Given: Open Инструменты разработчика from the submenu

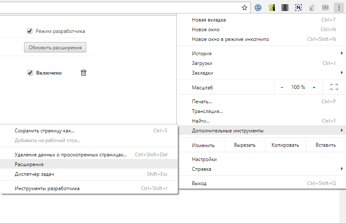Looking at the screenshot, I should (x=89, y=188).
